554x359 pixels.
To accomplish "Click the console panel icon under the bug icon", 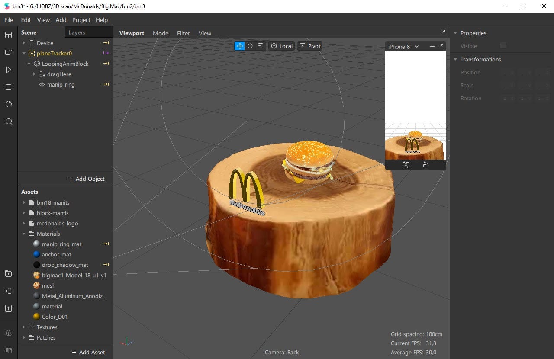I will tap(9, 350).
